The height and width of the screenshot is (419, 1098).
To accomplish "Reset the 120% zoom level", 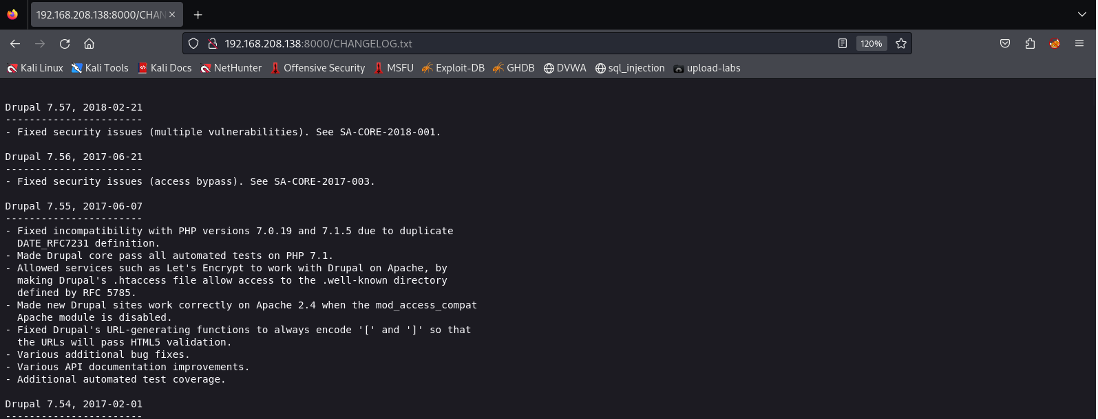I will pos(872,43).
